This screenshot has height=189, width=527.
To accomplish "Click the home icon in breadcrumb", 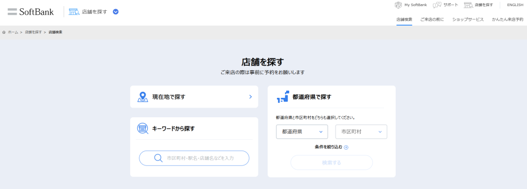I will pyautogui.click(x=4, y=32).
